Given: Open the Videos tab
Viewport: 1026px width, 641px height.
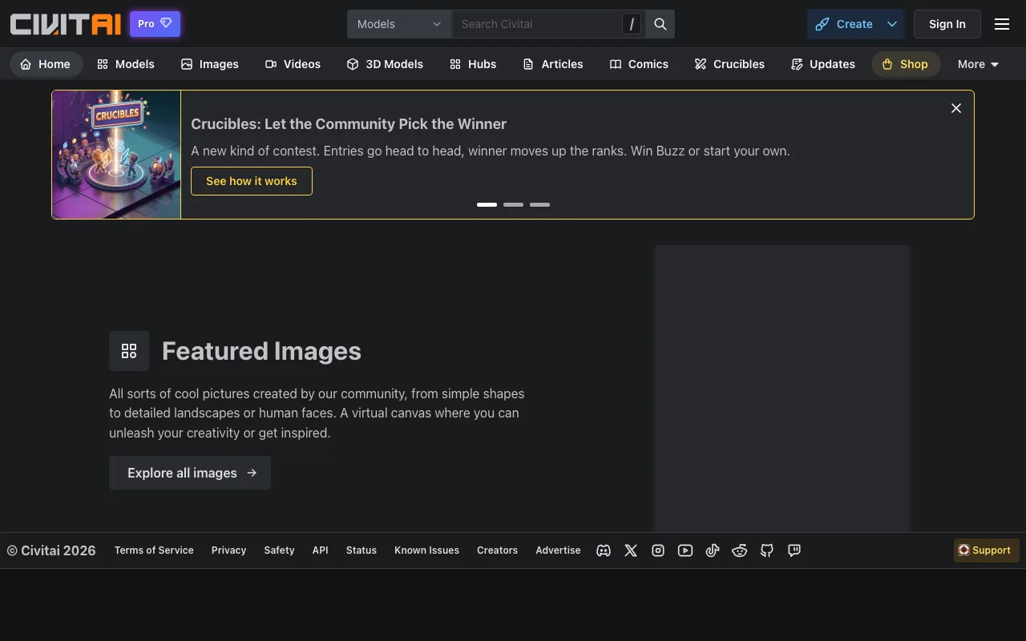Looking at the screenshot, I should [x=293, y=64].
